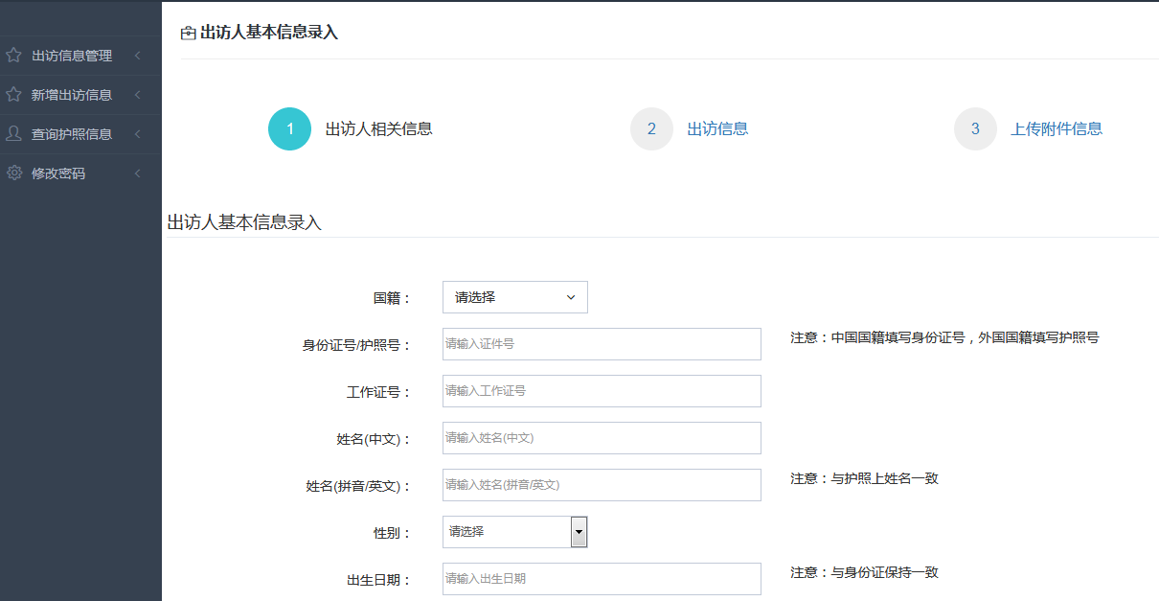Click the person icon beside 查询护照信息
The image size is (1159, 601).
pos(13,134)
